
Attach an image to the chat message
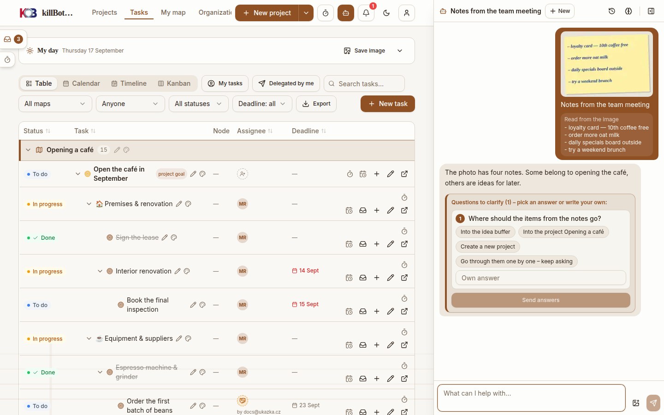coord(636,403)
